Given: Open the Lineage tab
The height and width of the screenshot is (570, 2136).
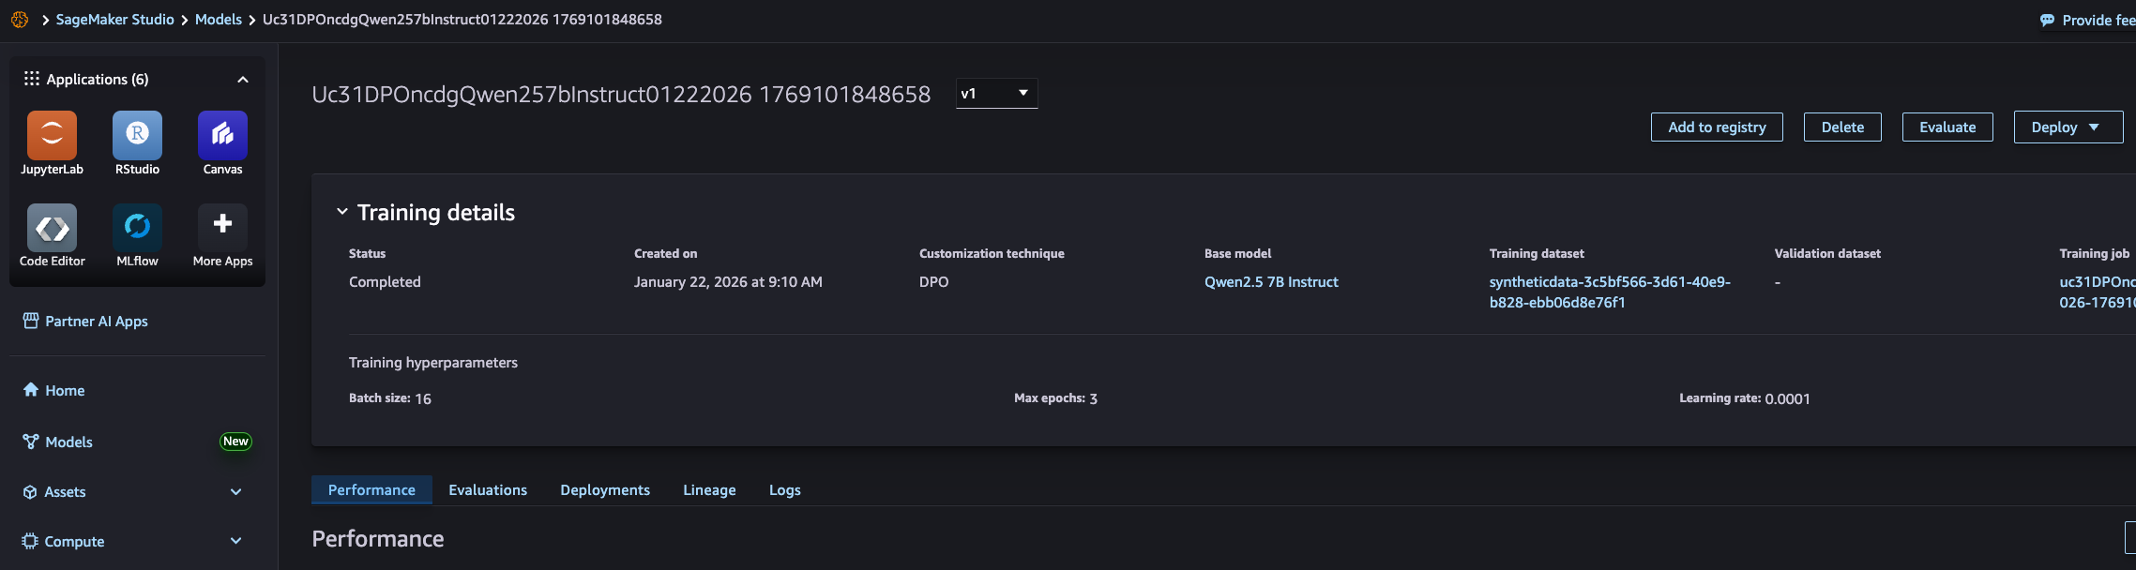Looking at the screenshot, I should coord(709,490).
